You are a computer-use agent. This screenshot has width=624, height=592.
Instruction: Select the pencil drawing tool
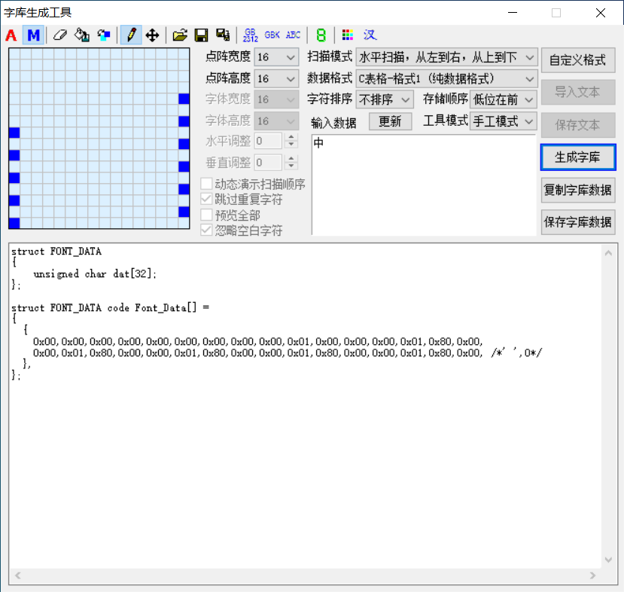point(131,35)
